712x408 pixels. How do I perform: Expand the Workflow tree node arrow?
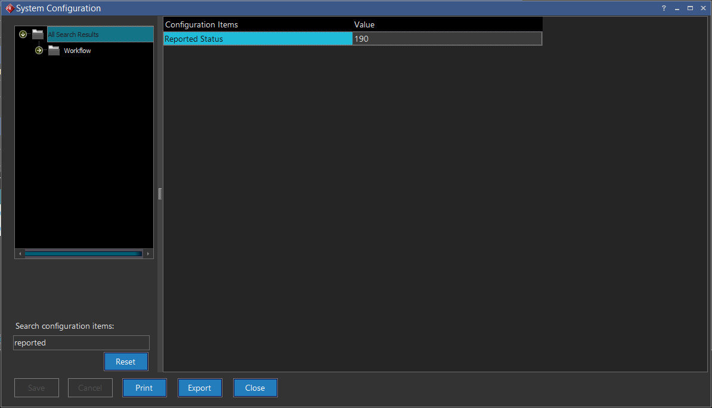pos(39,51)
